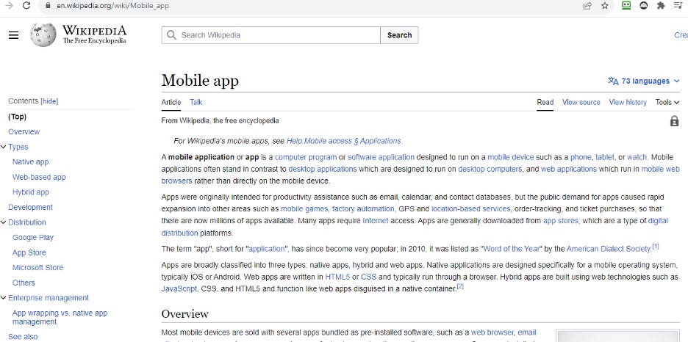Click the magnifier icon in search box
This screenshot has height=342, width=688.
coord(171,35)
